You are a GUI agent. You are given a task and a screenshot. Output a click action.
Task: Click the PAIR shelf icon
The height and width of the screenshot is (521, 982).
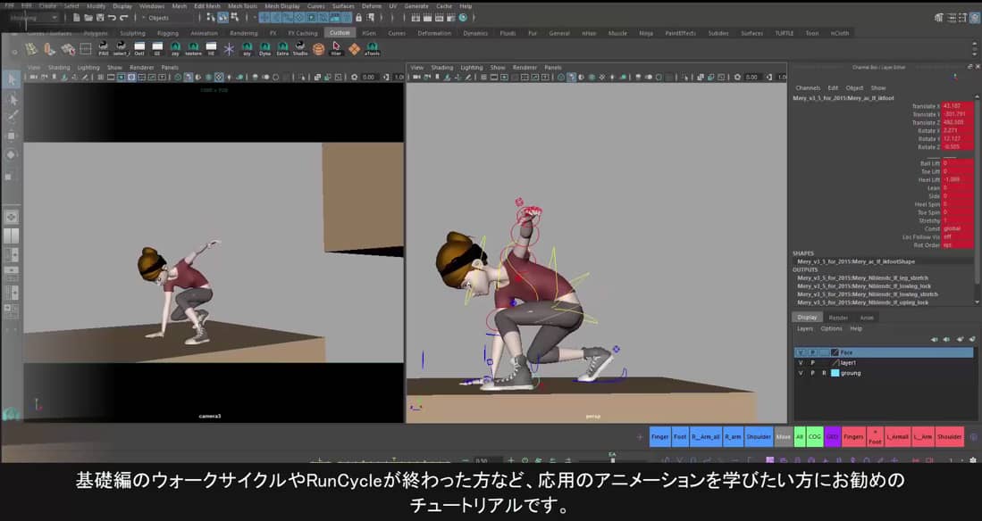coord(104,48)
